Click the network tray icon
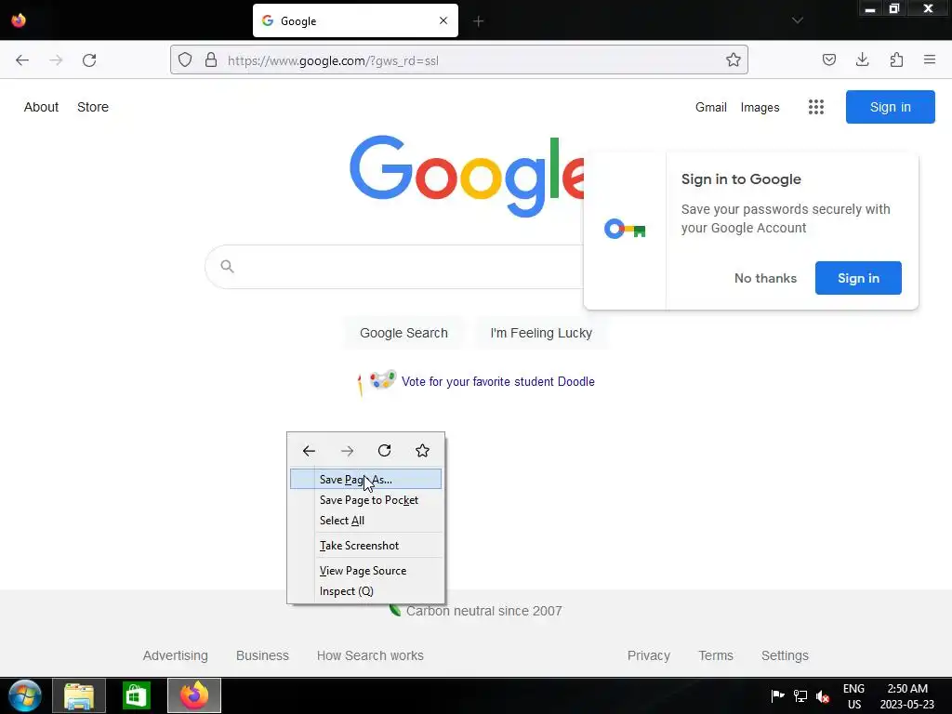Viewport: 952px width, 714px height. 800,696
